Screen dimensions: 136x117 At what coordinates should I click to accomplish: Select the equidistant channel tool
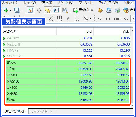pos(51,19)
